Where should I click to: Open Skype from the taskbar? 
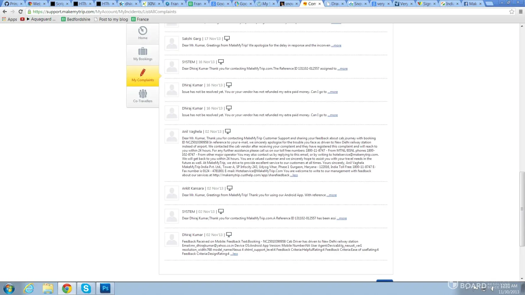[86, 288]
